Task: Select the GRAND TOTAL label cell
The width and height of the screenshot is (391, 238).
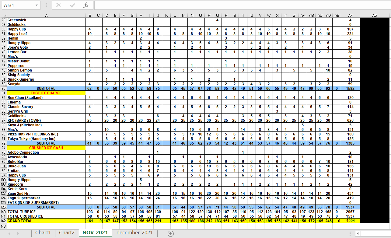Action: [x=46, y=221]
